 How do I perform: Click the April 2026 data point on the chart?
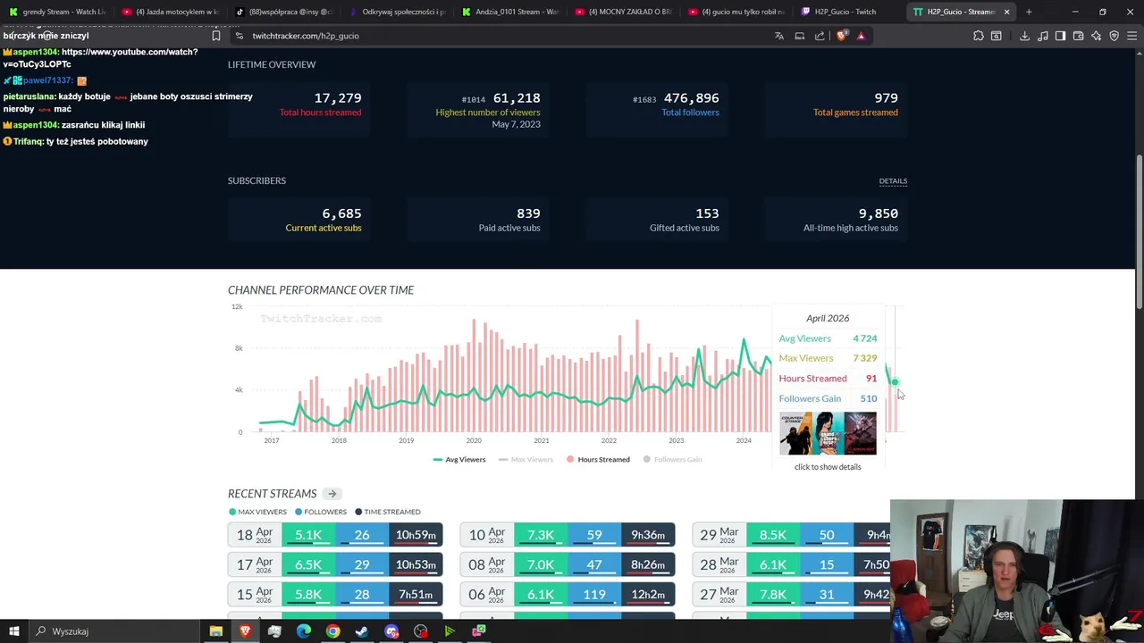click(x=894, y=382)
